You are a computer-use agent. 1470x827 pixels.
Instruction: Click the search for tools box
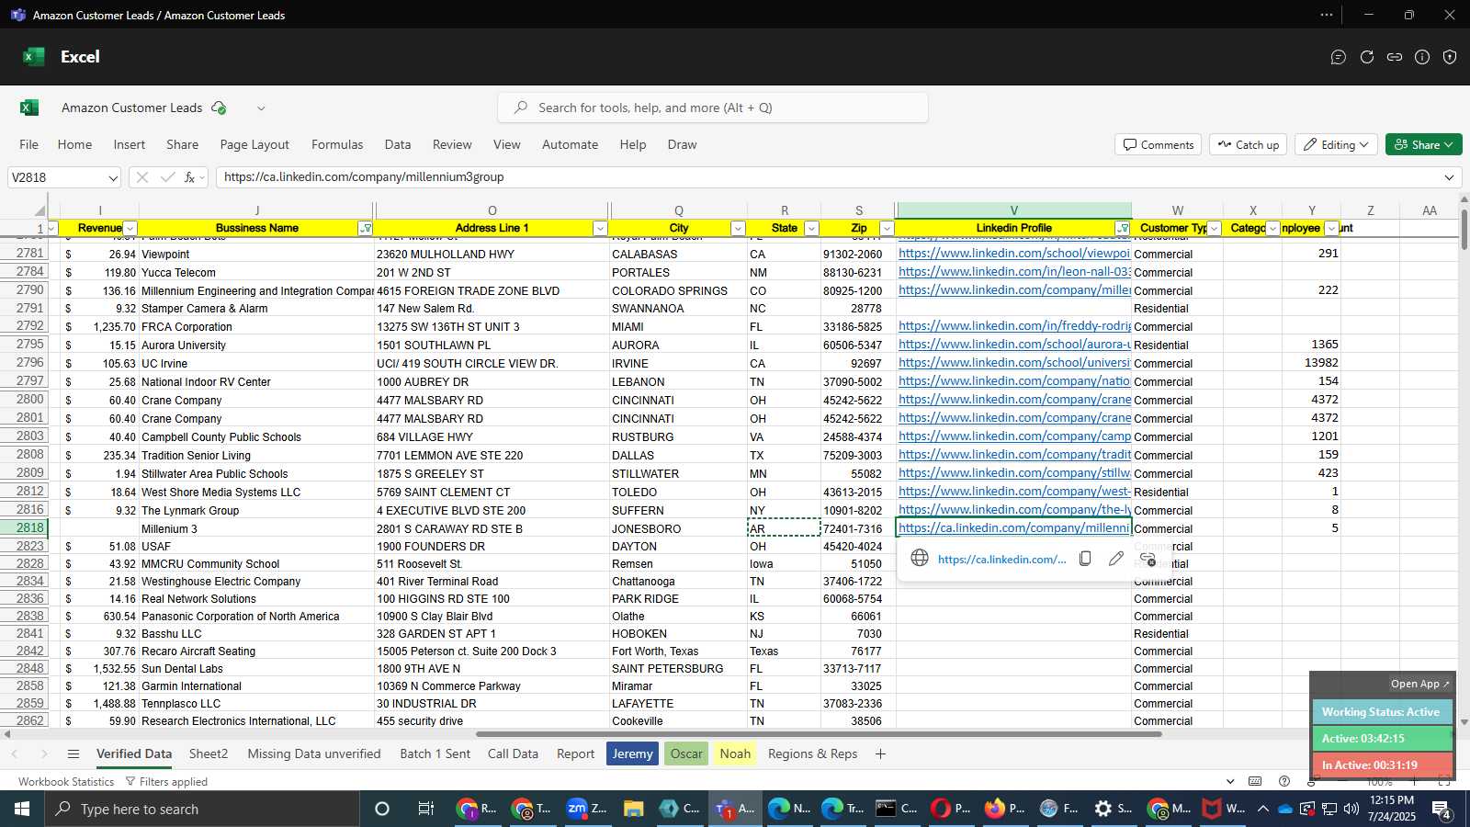(x=713, y=108)
